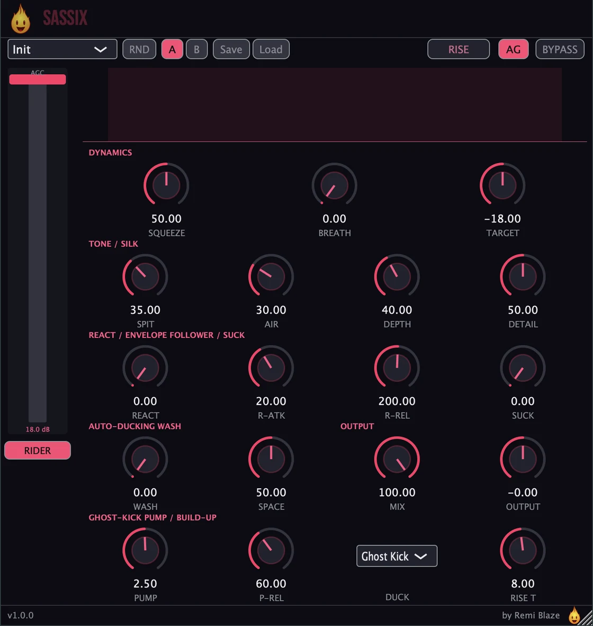
Task: Click the REACT knob
Action: 145,368
